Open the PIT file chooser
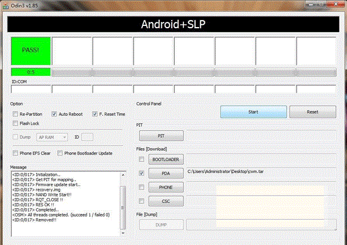347x245 pixels. click(x=162, y=136)
